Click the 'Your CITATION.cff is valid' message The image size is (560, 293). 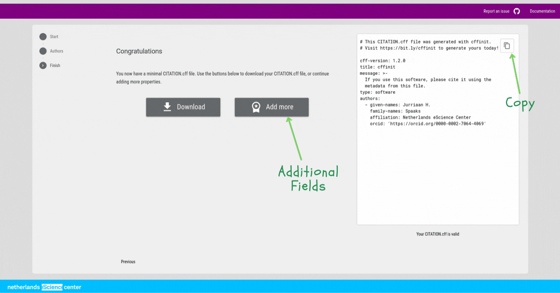(437, 234)
